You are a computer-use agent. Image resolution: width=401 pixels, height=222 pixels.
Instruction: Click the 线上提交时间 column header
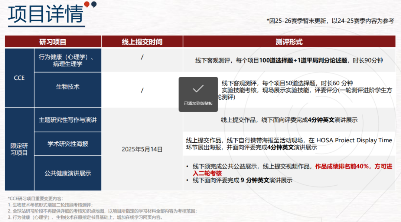click(x=142, y=42)
